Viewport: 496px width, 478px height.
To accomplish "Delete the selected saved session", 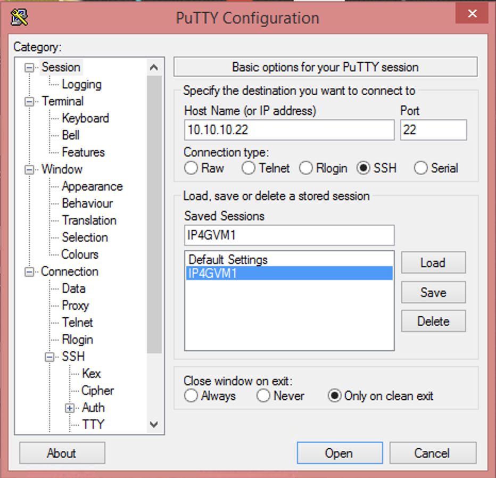I will [x=433, y=321].
